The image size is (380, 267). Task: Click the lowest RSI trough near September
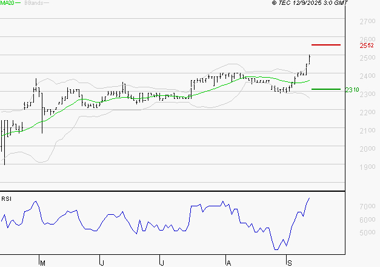tap(276, 249)
